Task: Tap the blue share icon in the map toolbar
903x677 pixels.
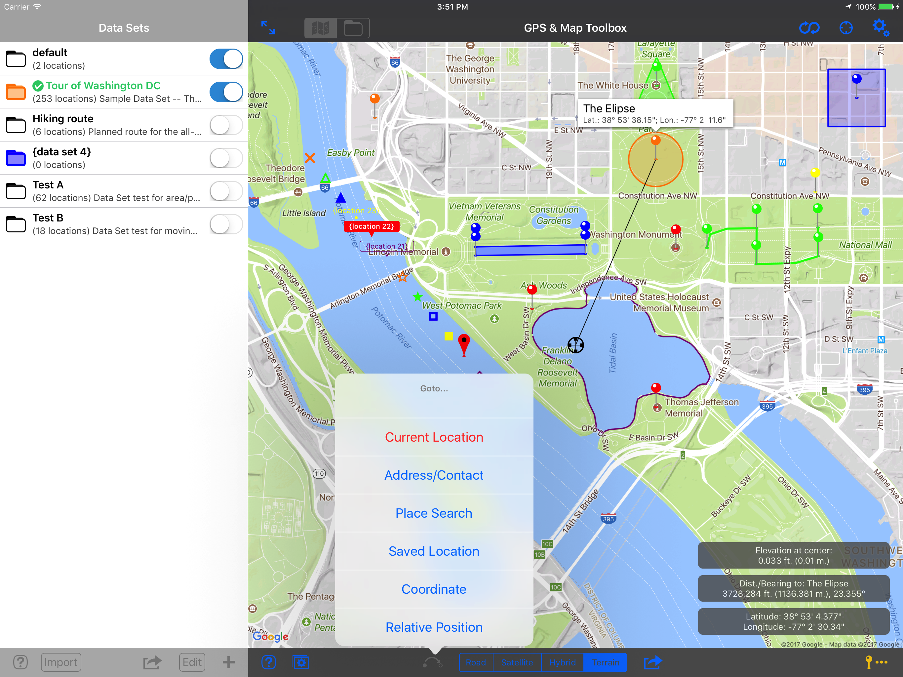Action: (x=652, y=662)
